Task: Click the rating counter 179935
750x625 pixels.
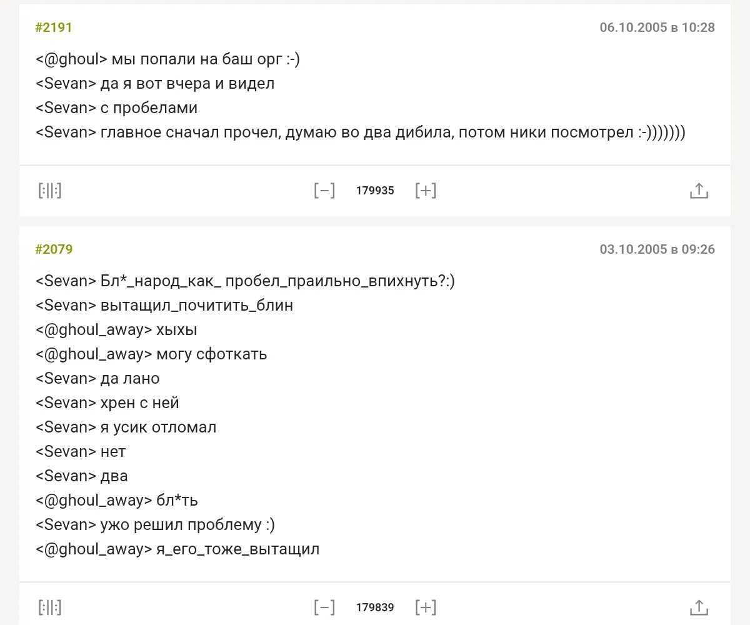Action: click(x=375, y=191)
